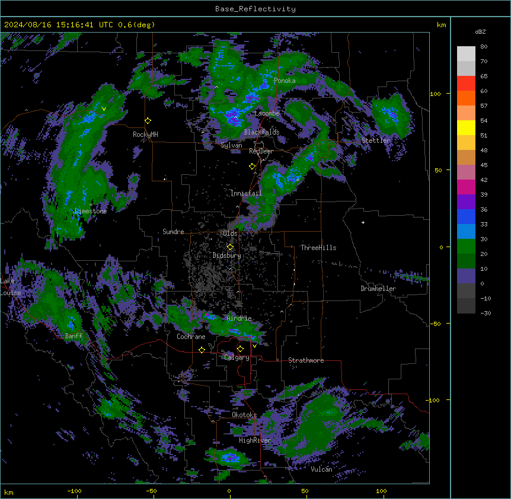Click the orange 57-60 dBZ legend swatch
Screen dimensions: 511x499
pyautogui.click(x=466, y=98)
